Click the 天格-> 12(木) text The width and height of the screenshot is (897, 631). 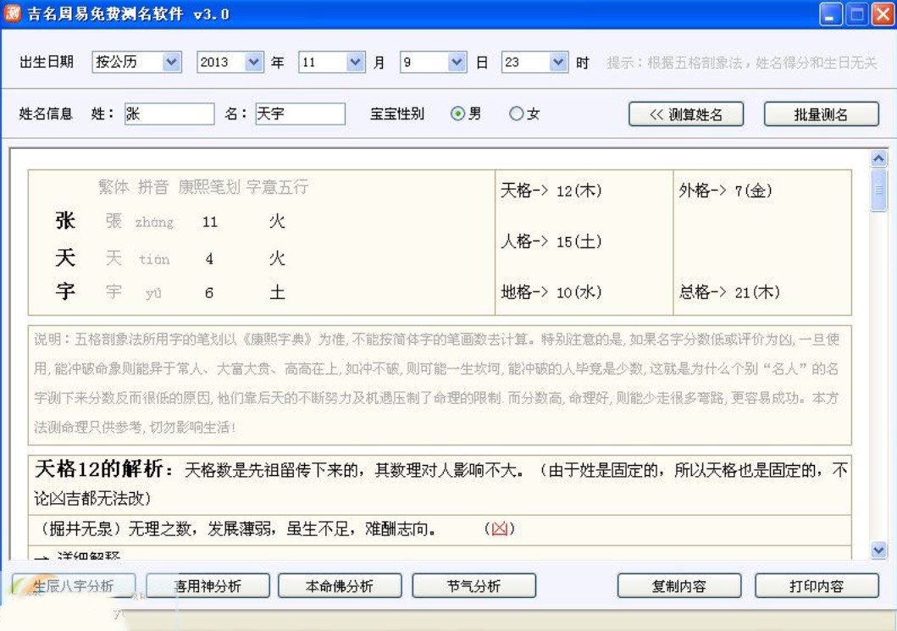[x=551, y=190]
